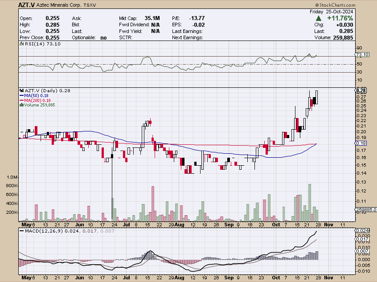Viewport: 377px width, 282px height.
Task: Click the red MA(200) line sample in legend
Action: tap(22, 101)
